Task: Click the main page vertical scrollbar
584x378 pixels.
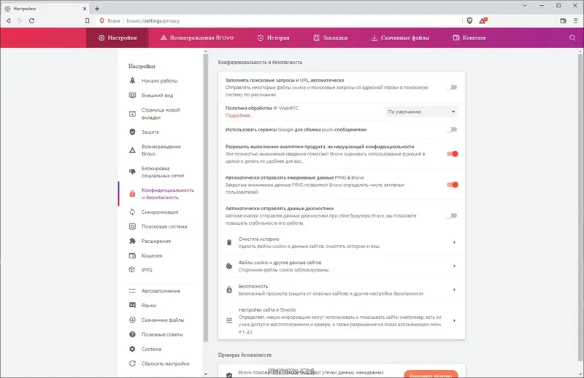Action: click(x=580, y=207)
